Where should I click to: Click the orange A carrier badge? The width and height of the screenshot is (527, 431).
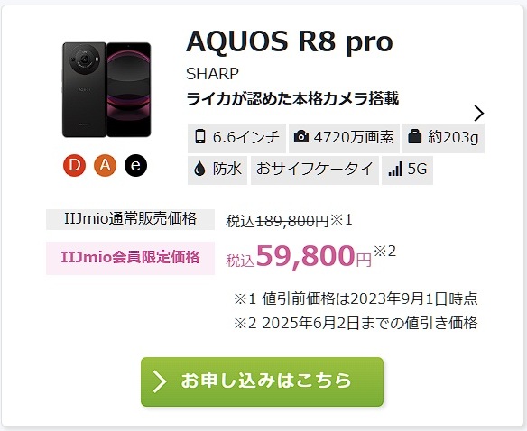point(105,165)
